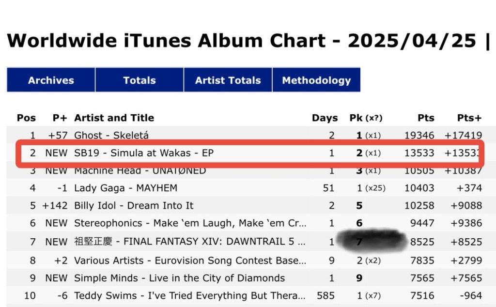Screen dimensions: 496x307
Task: Select Simple Minds - Live in the City
Action: tap(179, 278)
